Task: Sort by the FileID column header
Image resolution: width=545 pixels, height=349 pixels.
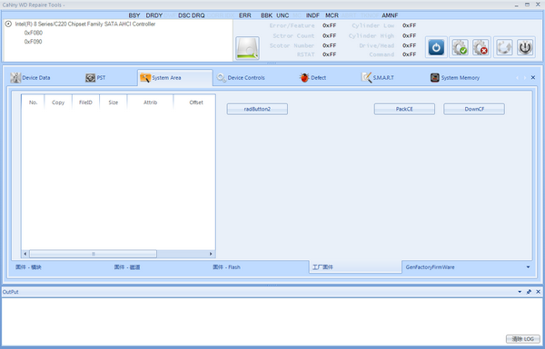Action: click(x=85, y=102)
